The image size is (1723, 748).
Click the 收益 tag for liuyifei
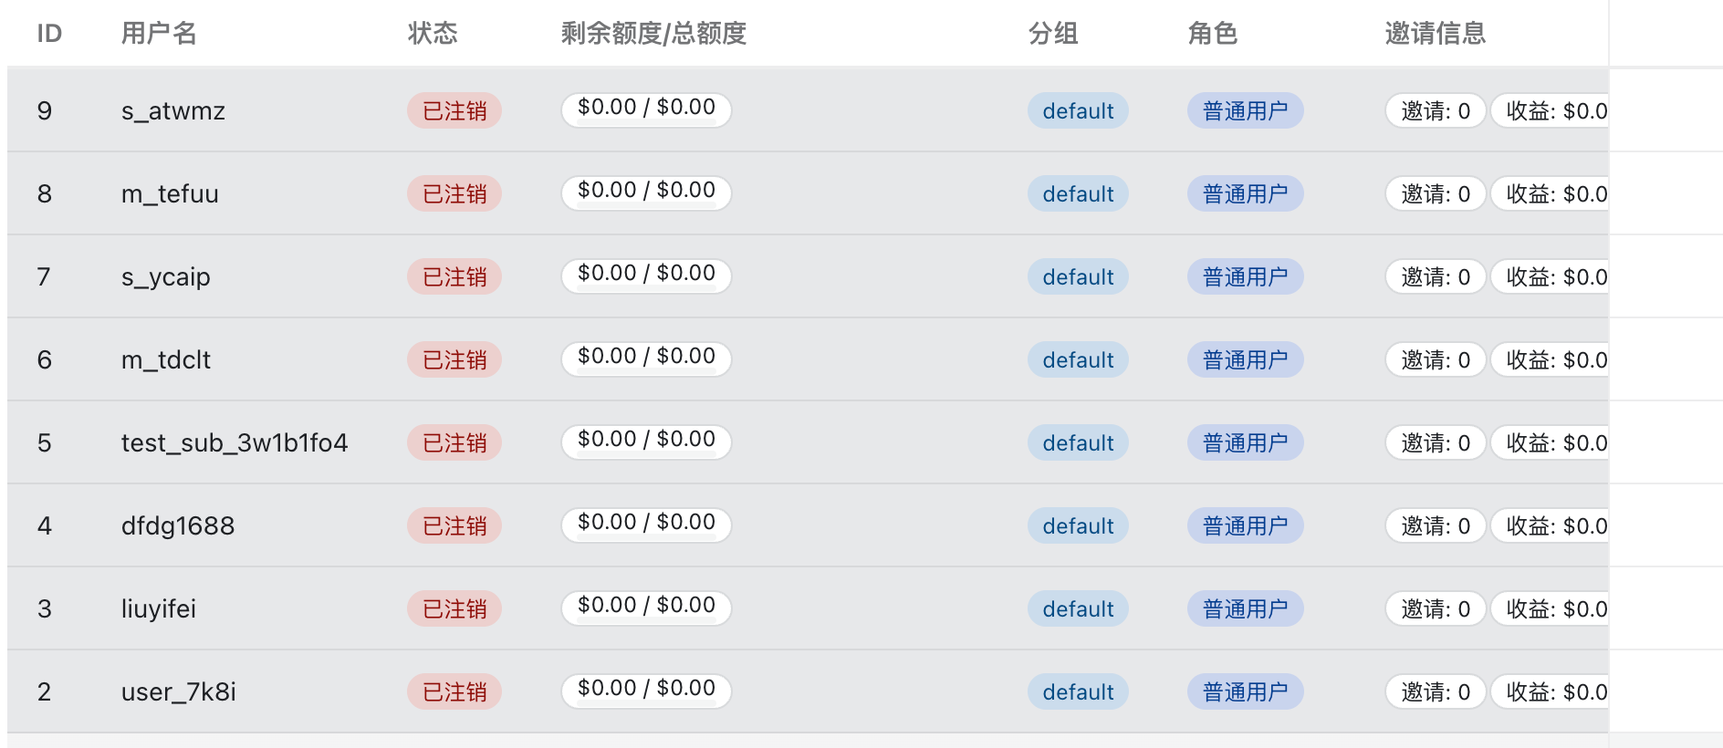coord(1551,609)
